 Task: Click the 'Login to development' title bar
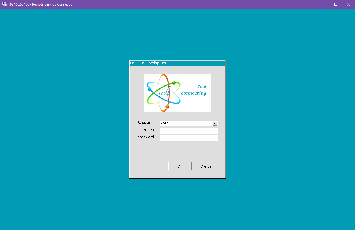pos(177,63)
